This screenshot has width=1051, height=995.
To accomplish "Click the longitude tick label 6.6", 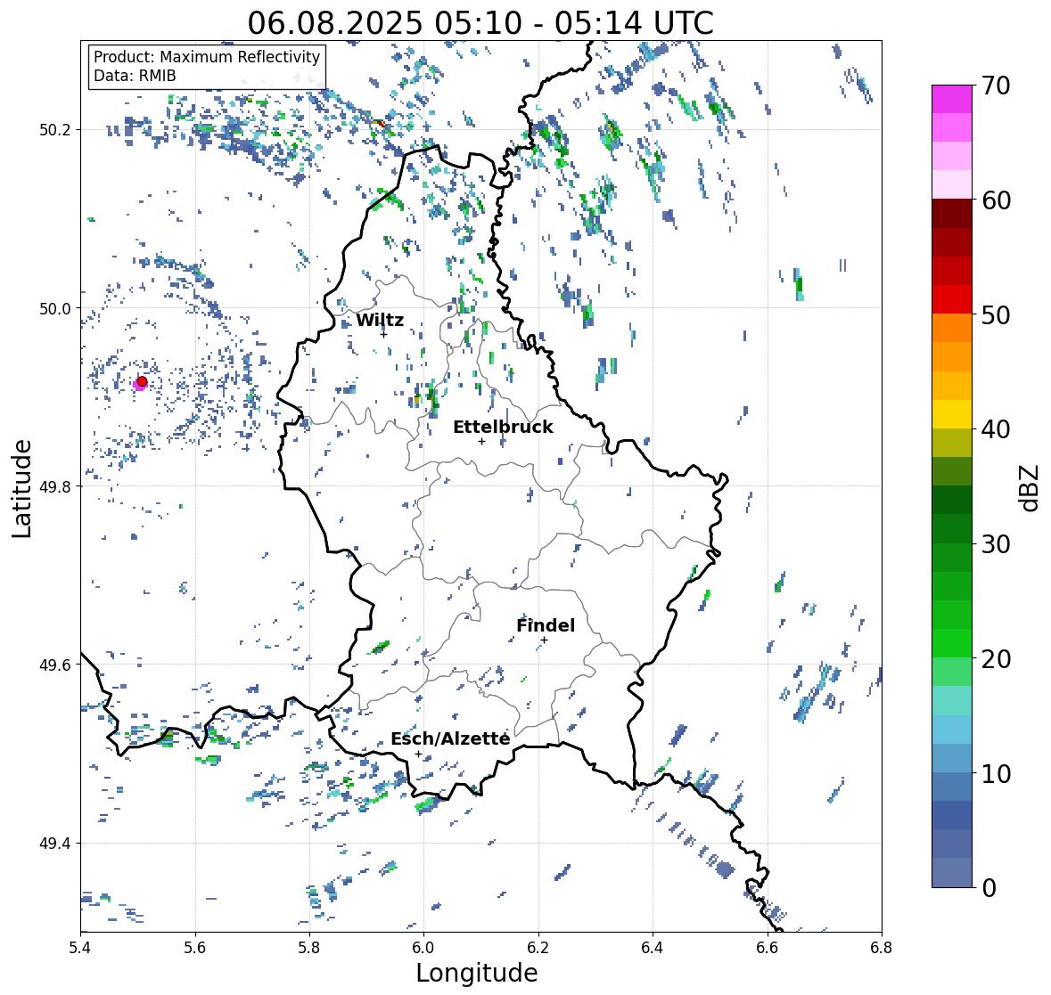I will point(768,948).
